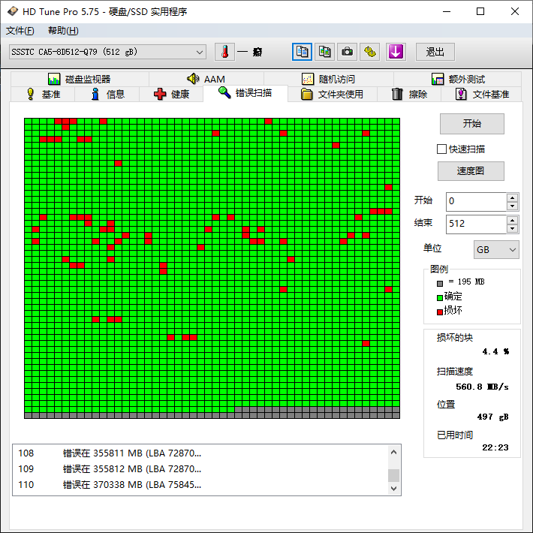Image resolution: width=533 pixels, height=533 pixels.
Task: Open the 单位 GB unit dropdown
Action: point(496,249)
